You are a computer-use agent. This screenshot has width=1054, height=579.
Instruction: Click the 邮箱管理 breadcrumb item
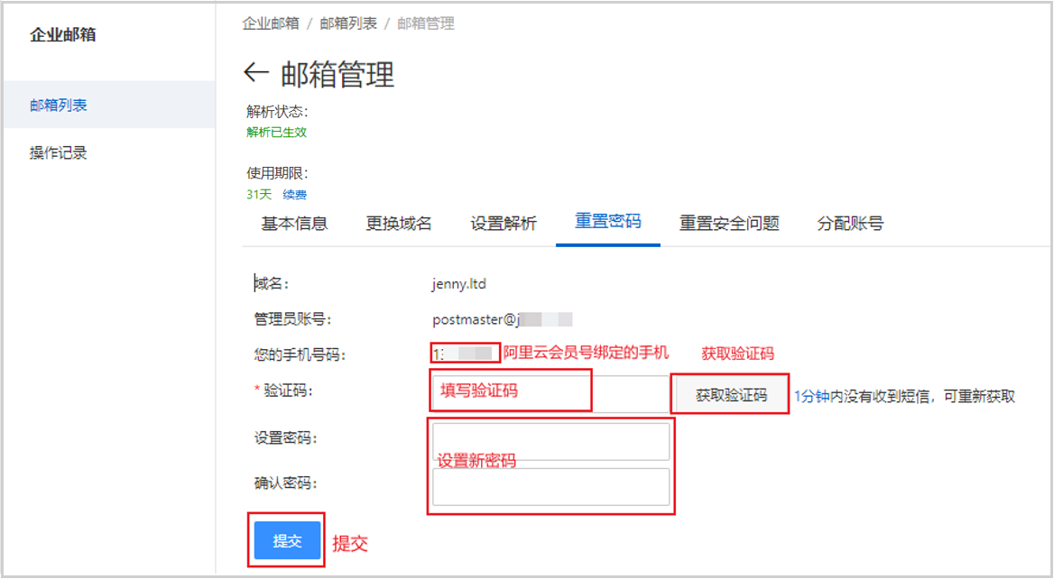pos(426,23)
